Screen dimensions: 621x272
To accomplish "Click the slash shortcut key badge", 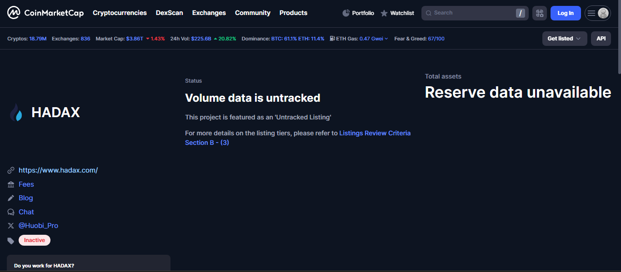I will [521, 13].
